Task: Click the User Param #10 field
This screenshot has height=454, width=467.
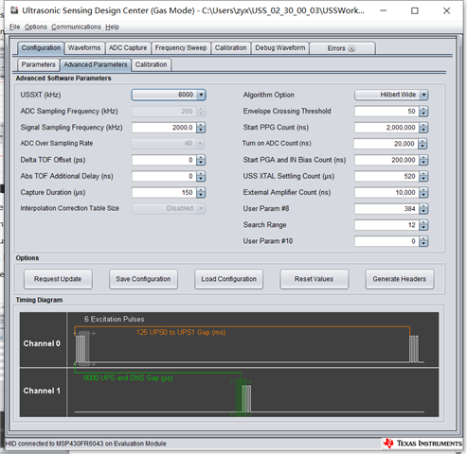Action: coord(386,241)
